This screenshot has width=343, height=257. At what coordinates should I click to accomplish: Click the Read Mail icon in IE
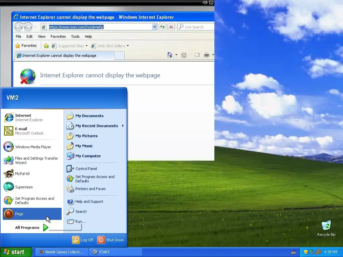[x=197, y=55]
